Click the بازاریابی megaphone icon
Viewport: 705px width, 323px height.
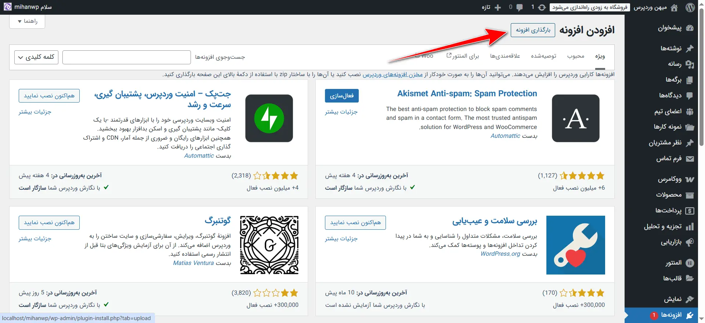pyautogui.click(x=690, y=242)
